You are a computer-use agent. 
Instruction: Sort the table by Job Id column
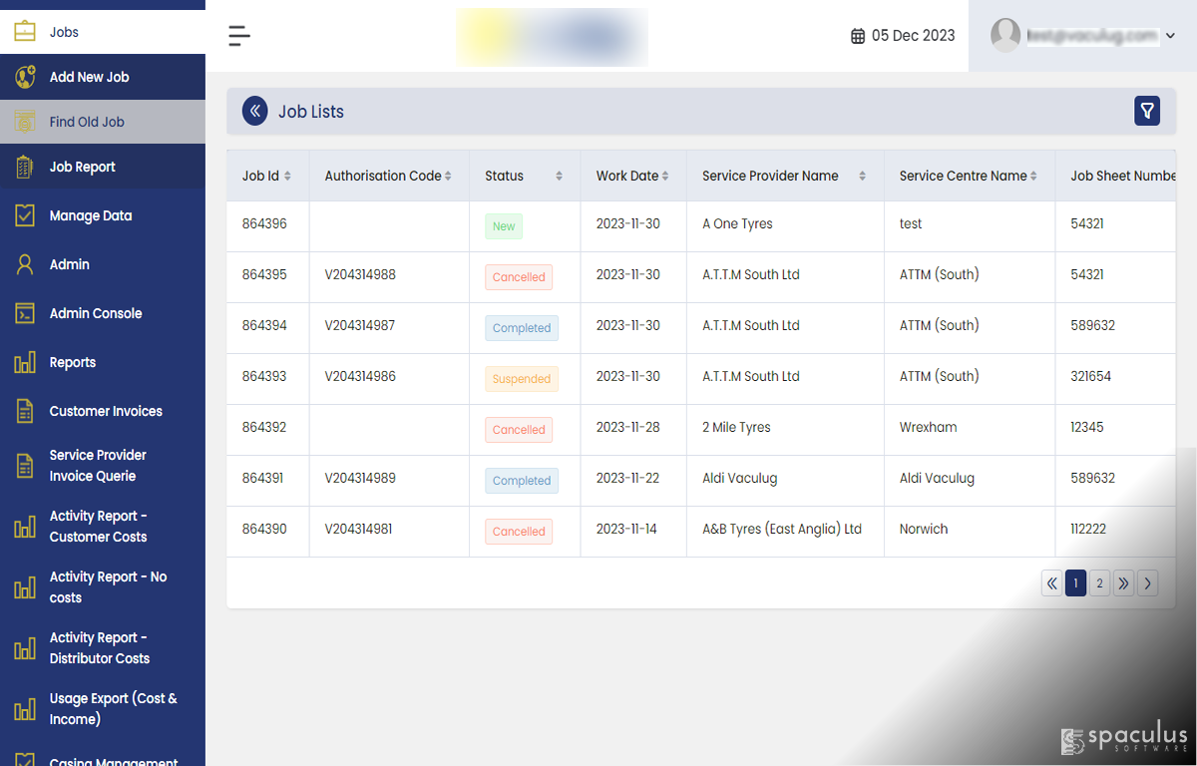pos(266,176)
